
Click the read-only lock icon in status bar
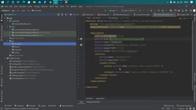(x=187, y=109)
